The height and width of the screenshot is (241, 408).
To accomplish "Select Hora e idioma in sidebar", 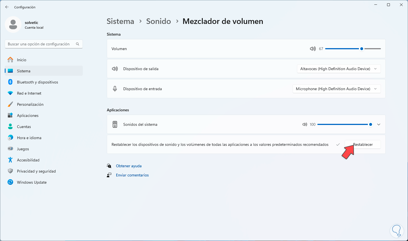I will coord(29,138).
